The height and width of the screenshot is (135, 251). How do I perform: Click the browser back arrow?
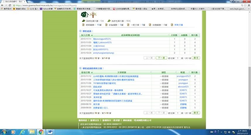pos(2,5)
